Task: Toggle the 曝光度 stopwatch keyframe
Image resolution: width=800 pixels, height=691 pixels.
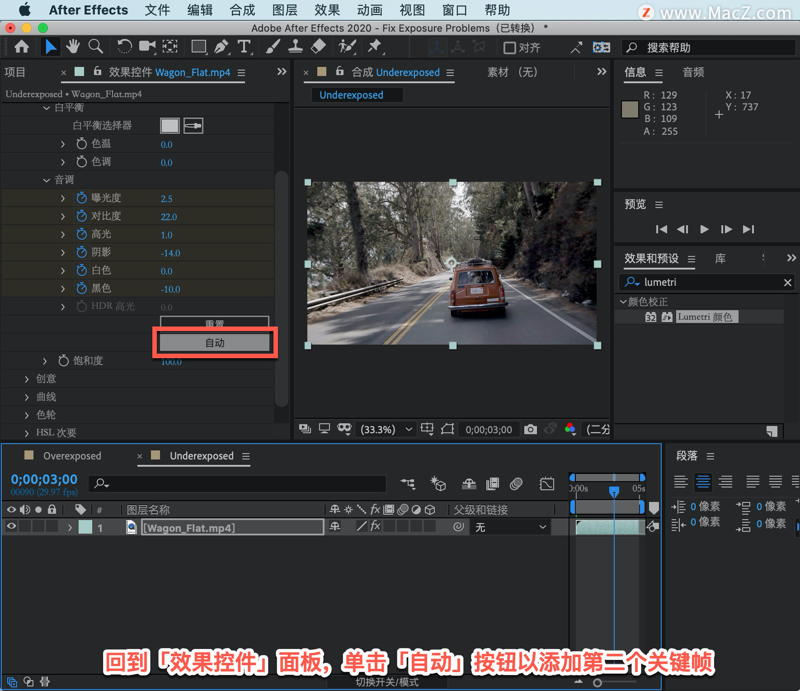Action: [81, 198]
